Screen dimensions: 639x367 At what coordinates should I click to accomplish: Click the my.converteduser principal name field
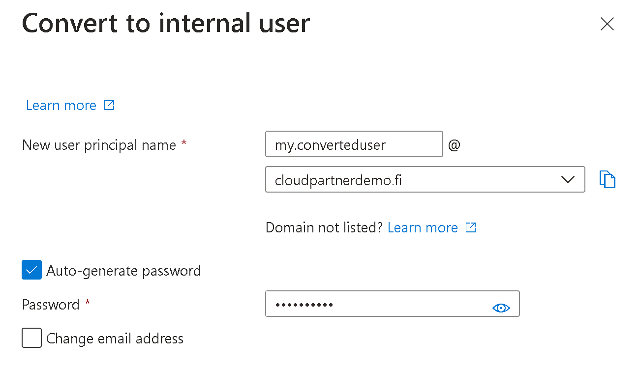coord(354,144)
